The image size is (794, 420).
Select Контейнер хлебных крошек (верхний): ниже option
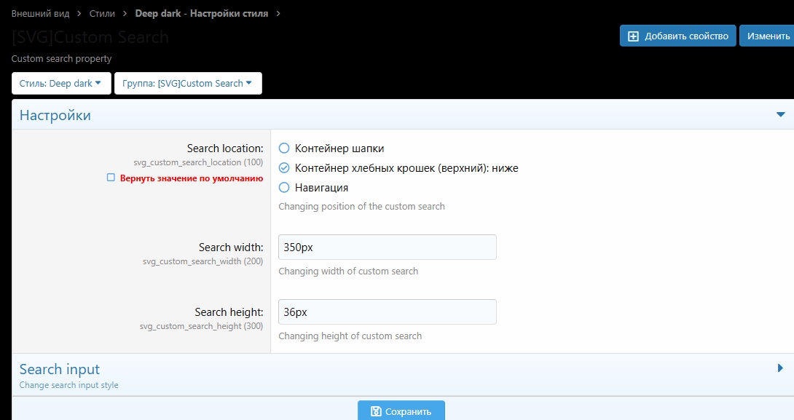284,168
